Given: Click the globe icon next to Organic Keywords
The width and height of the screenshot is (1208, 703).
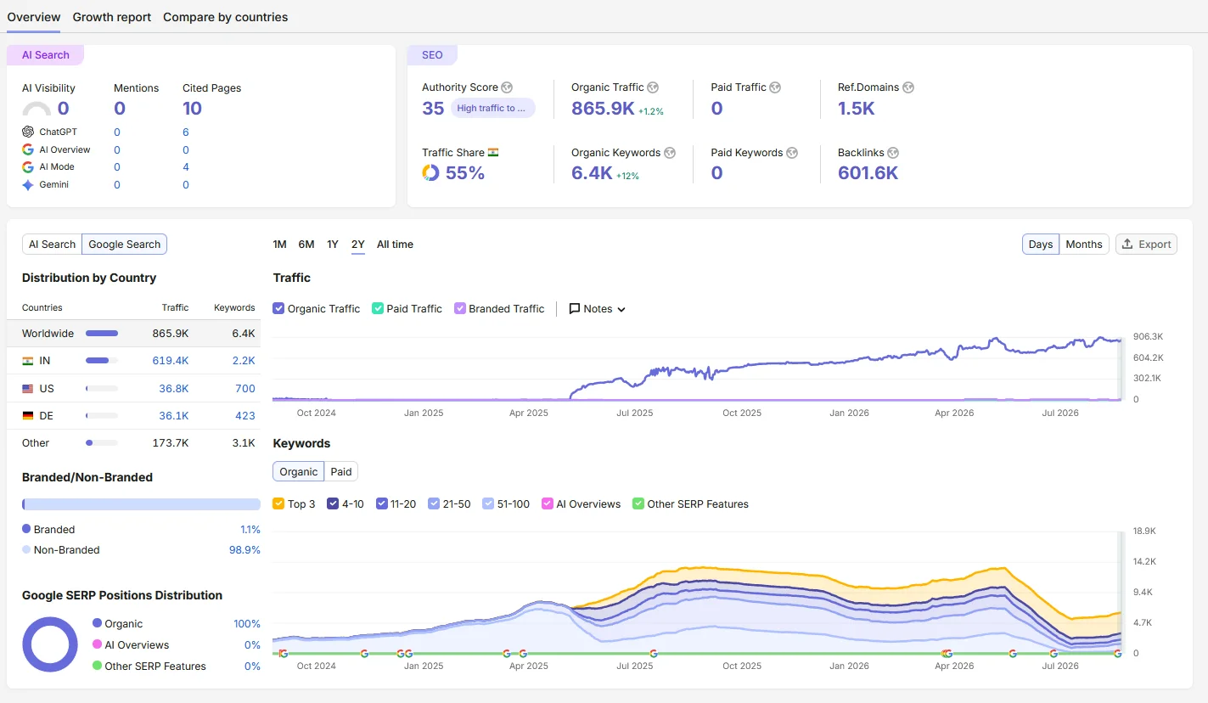Looking at the screenshot, I should click(670, 153).
